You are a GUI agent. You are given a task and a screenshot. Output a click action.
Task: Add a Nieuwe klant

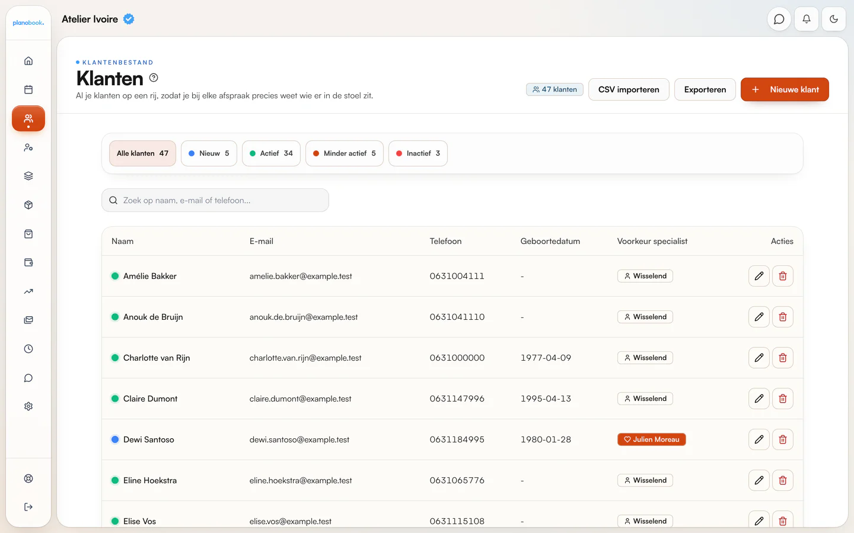785,89
